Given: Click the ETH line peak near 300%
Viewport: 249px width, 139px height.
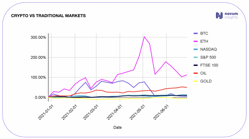Looking at the screenshot, I should 144,37.
